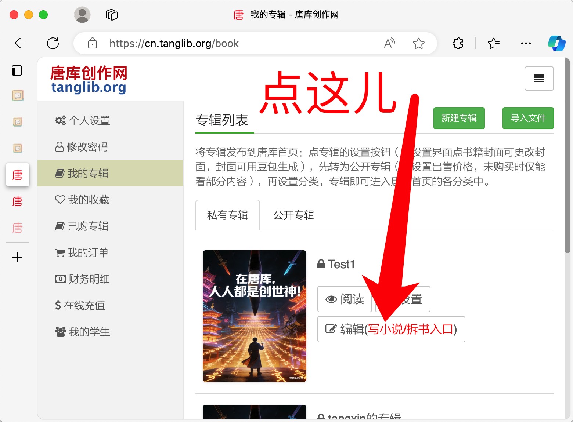Viewport: 573px width, 422px height.
Task: Click the Test1 album cover thumbnail
Action: tap(255, 316)
